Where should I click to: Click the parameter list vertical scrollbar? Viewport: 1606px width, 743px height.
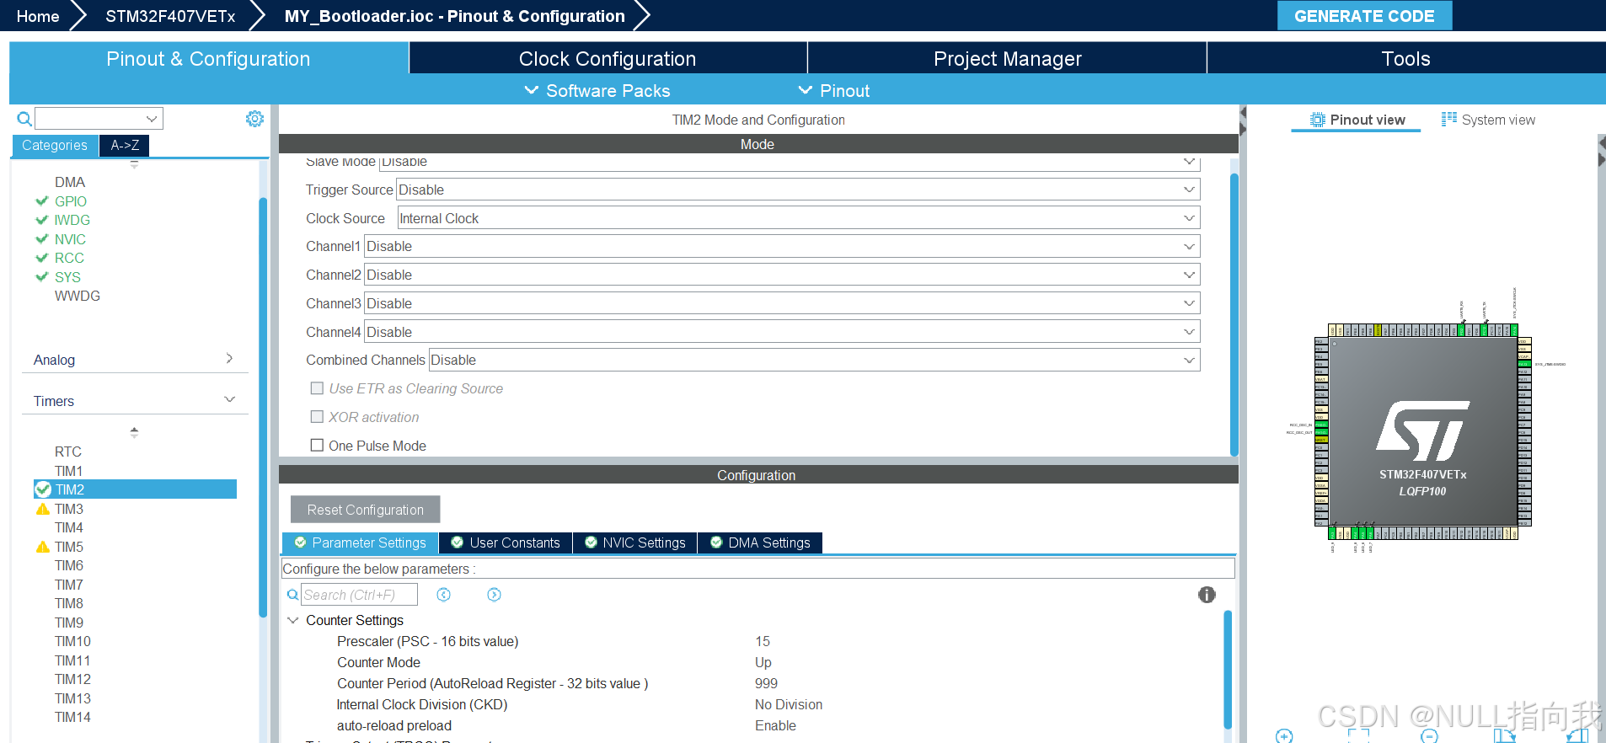1228,670
